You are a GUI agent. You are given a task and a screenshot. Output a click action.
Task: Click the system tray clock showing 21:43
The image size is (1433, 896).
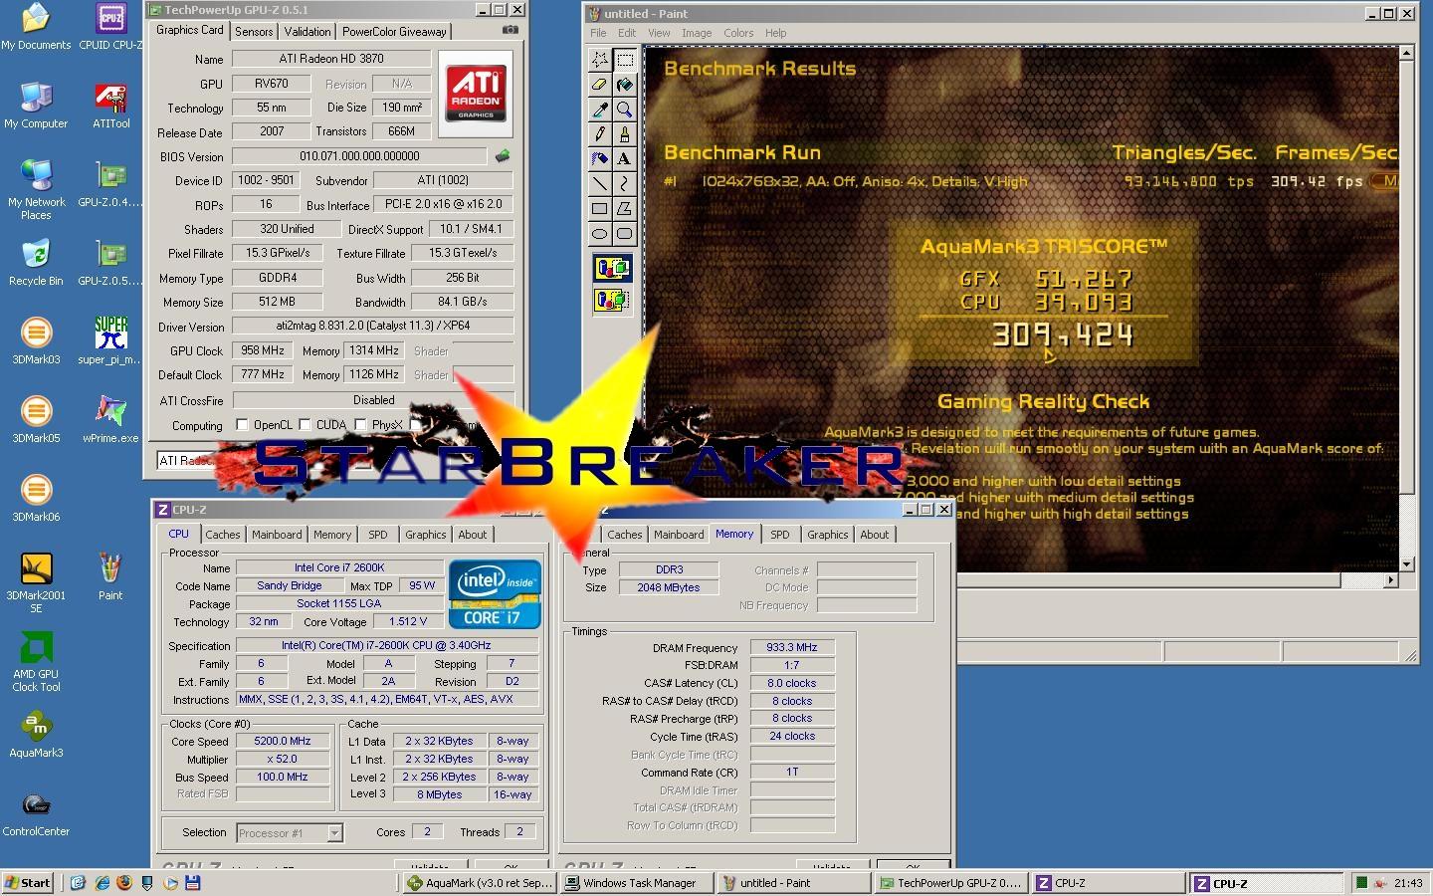coord(1408,883)
